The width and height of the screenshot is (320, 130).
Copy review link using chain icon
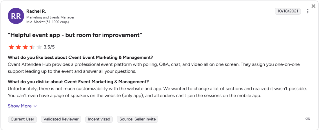point(308,119)
